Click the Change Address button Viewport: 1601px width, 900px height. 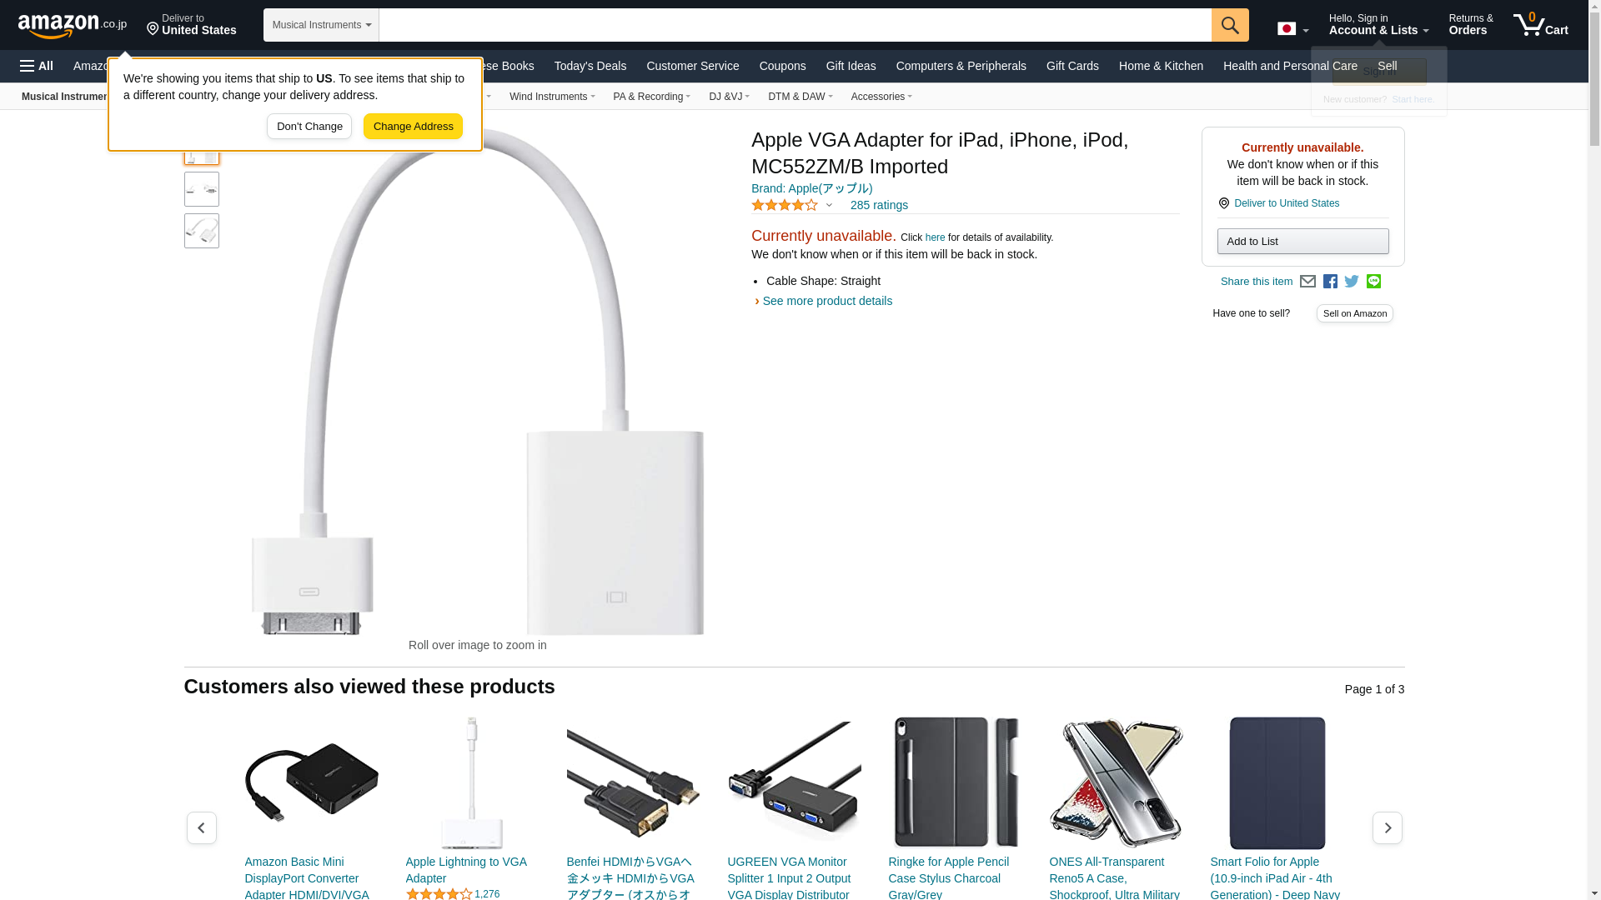coord(413,127)
